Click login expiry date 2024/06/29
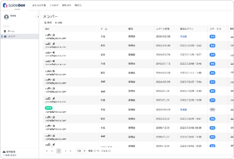The height and width of the screenshot is (159, 234). coord(163,82)
